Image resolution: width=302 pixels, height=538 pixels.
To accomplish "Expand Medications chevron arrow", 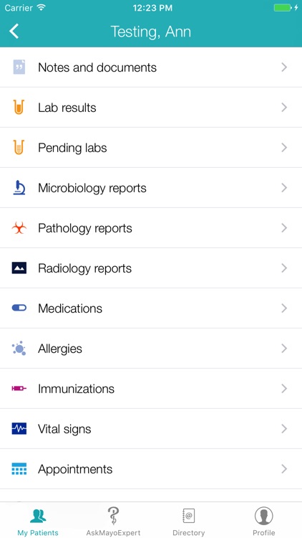I will tap(284, 308).
